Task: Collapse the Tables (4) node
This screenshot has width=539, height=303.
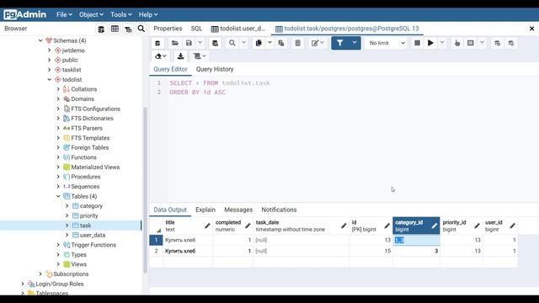Action: (58, 196)
